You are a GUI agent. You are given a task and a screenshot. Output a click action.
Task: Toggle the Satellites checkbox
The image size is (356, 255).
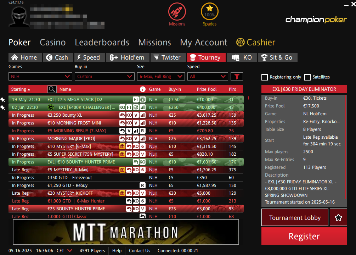click(307, 77)
